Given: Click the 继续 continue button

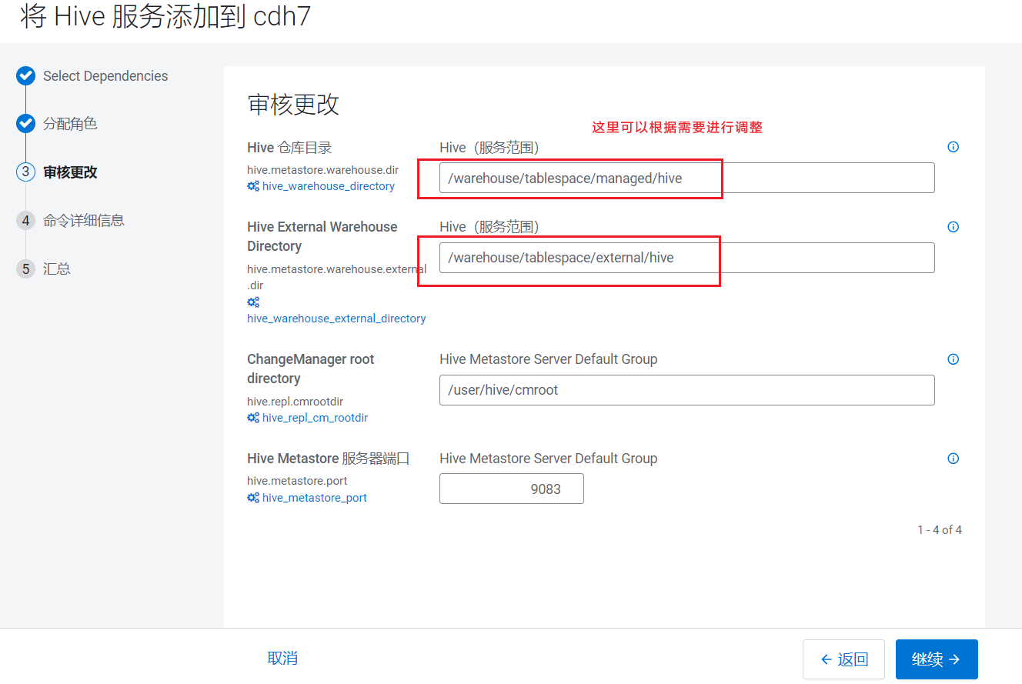Looking at the screenshot, I should [x=937, y=659].
